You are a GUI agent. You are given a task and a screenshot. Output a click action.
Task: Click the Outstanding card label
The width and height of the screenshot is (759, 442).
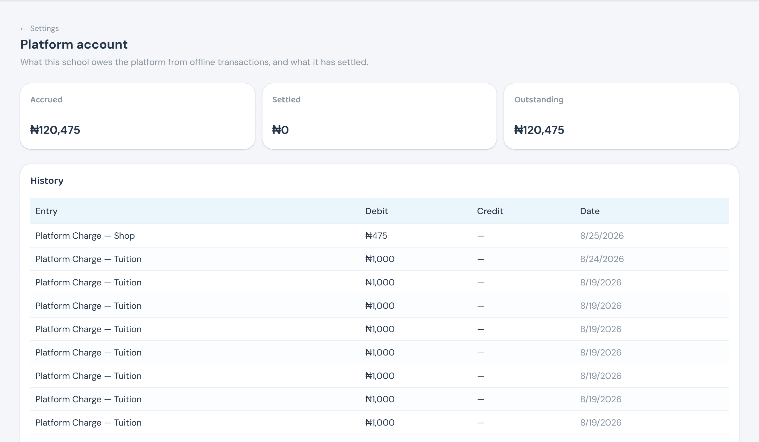click(539, 99)
